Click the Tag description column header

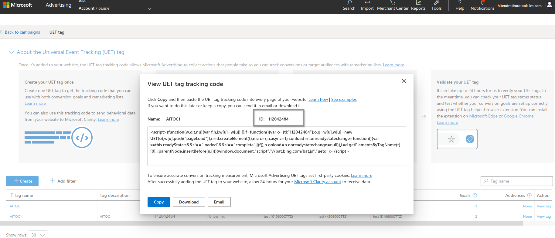[x=115, y=195]
